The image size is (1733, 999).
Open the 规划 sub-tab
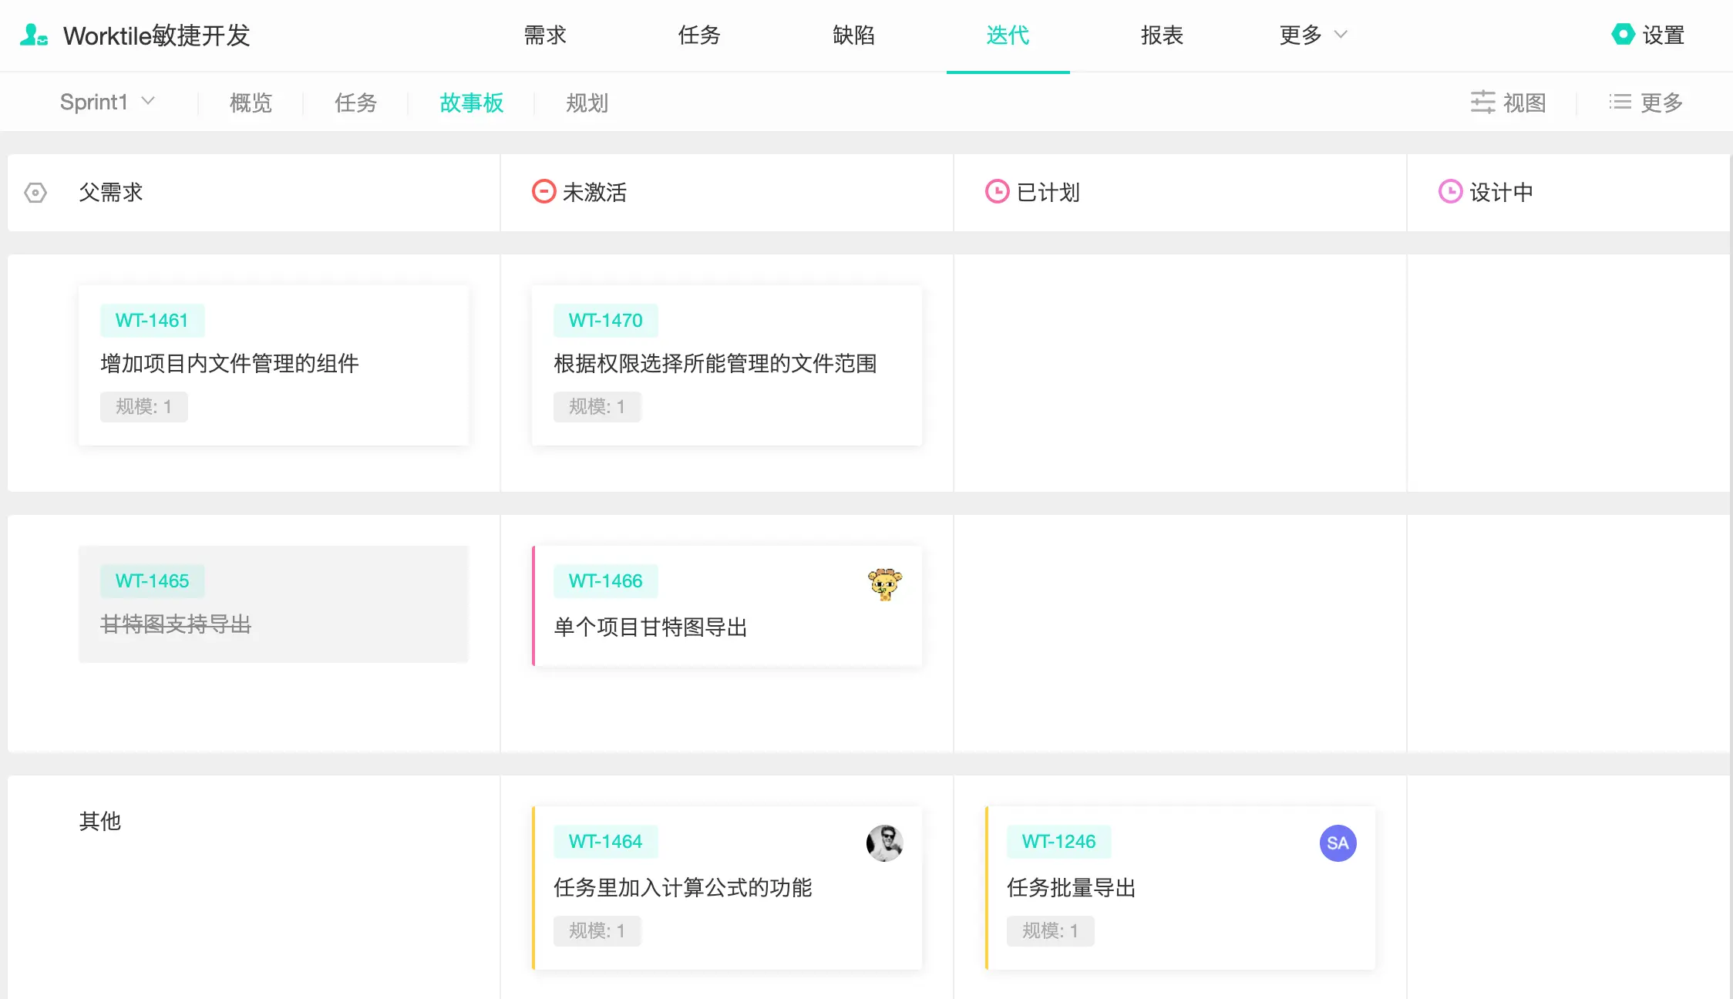587,103
